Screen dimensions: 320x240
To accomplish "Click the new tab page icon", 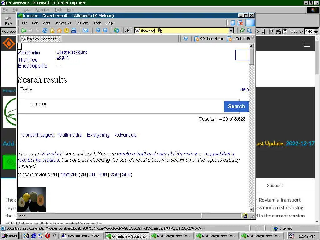I will pos(233,23).
